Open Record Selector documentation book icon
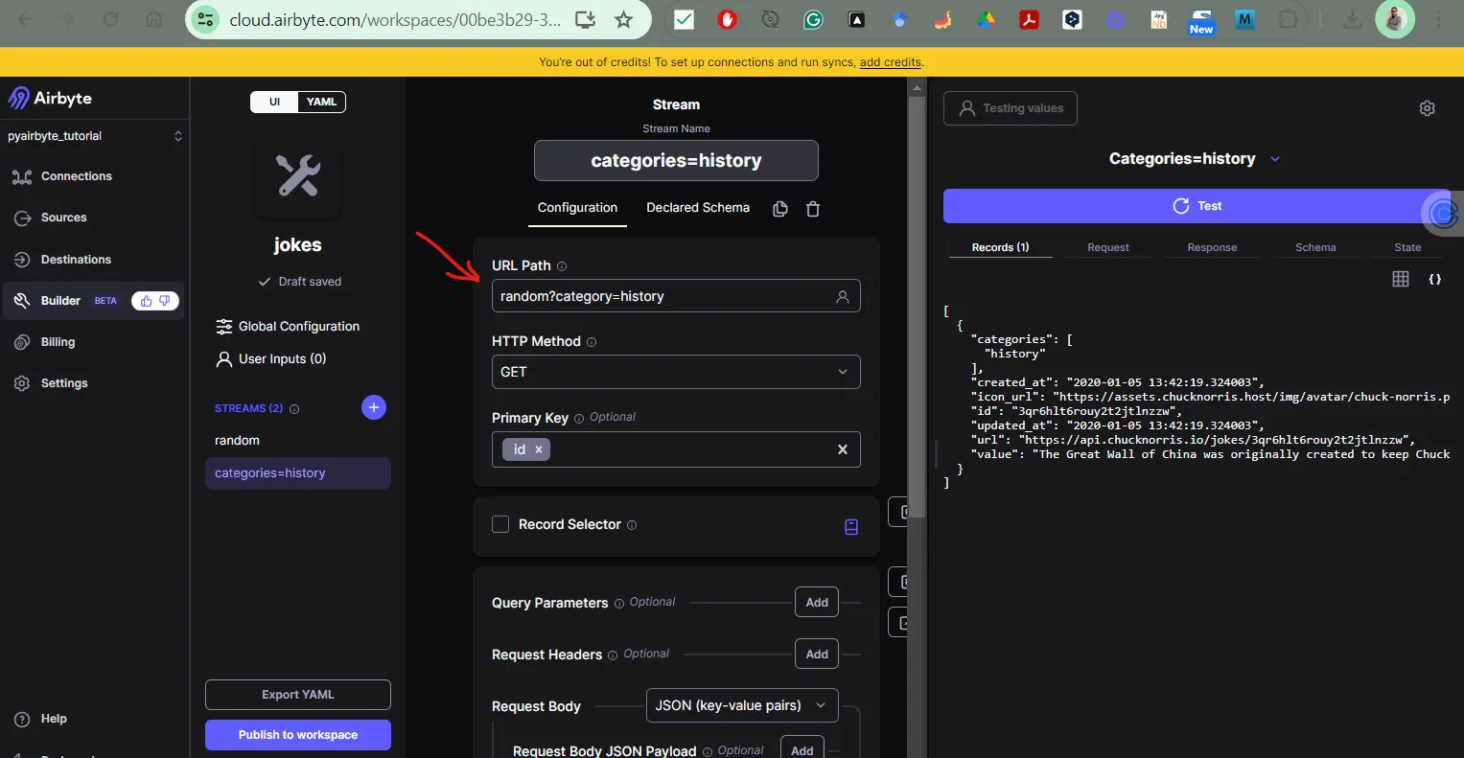This screenshot has width=1464, height=758. [851, 527]
